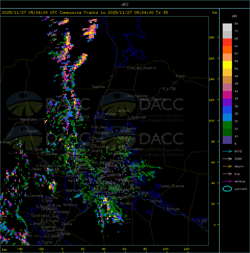This screenshot has width=250, height=253.
Task: Click the pink bip arrow legend icon
Action: (x=227, y=174)
